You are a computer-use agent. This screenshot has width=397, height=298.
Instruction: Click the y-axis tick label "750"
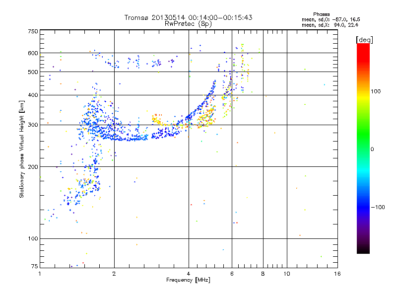coord(33,31)
